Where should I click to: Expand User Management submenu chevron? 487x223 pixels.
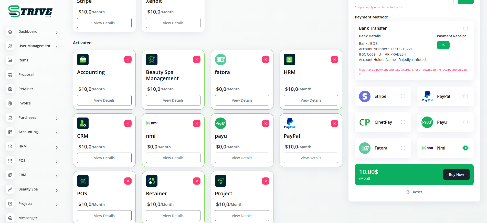57,47
